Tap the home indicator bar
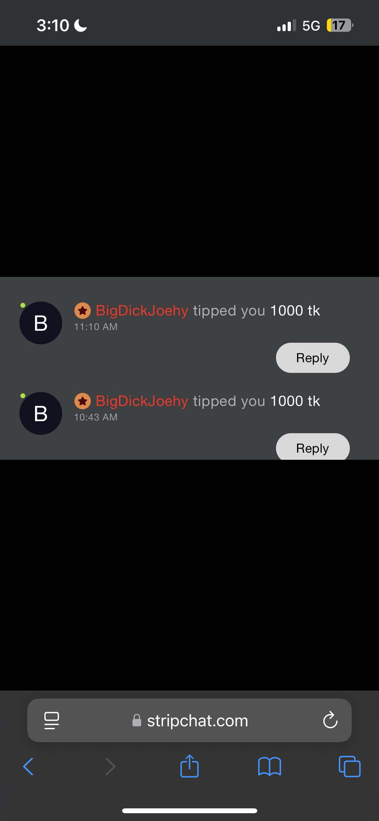Screen dimensions: 379x821 [189, 811]
